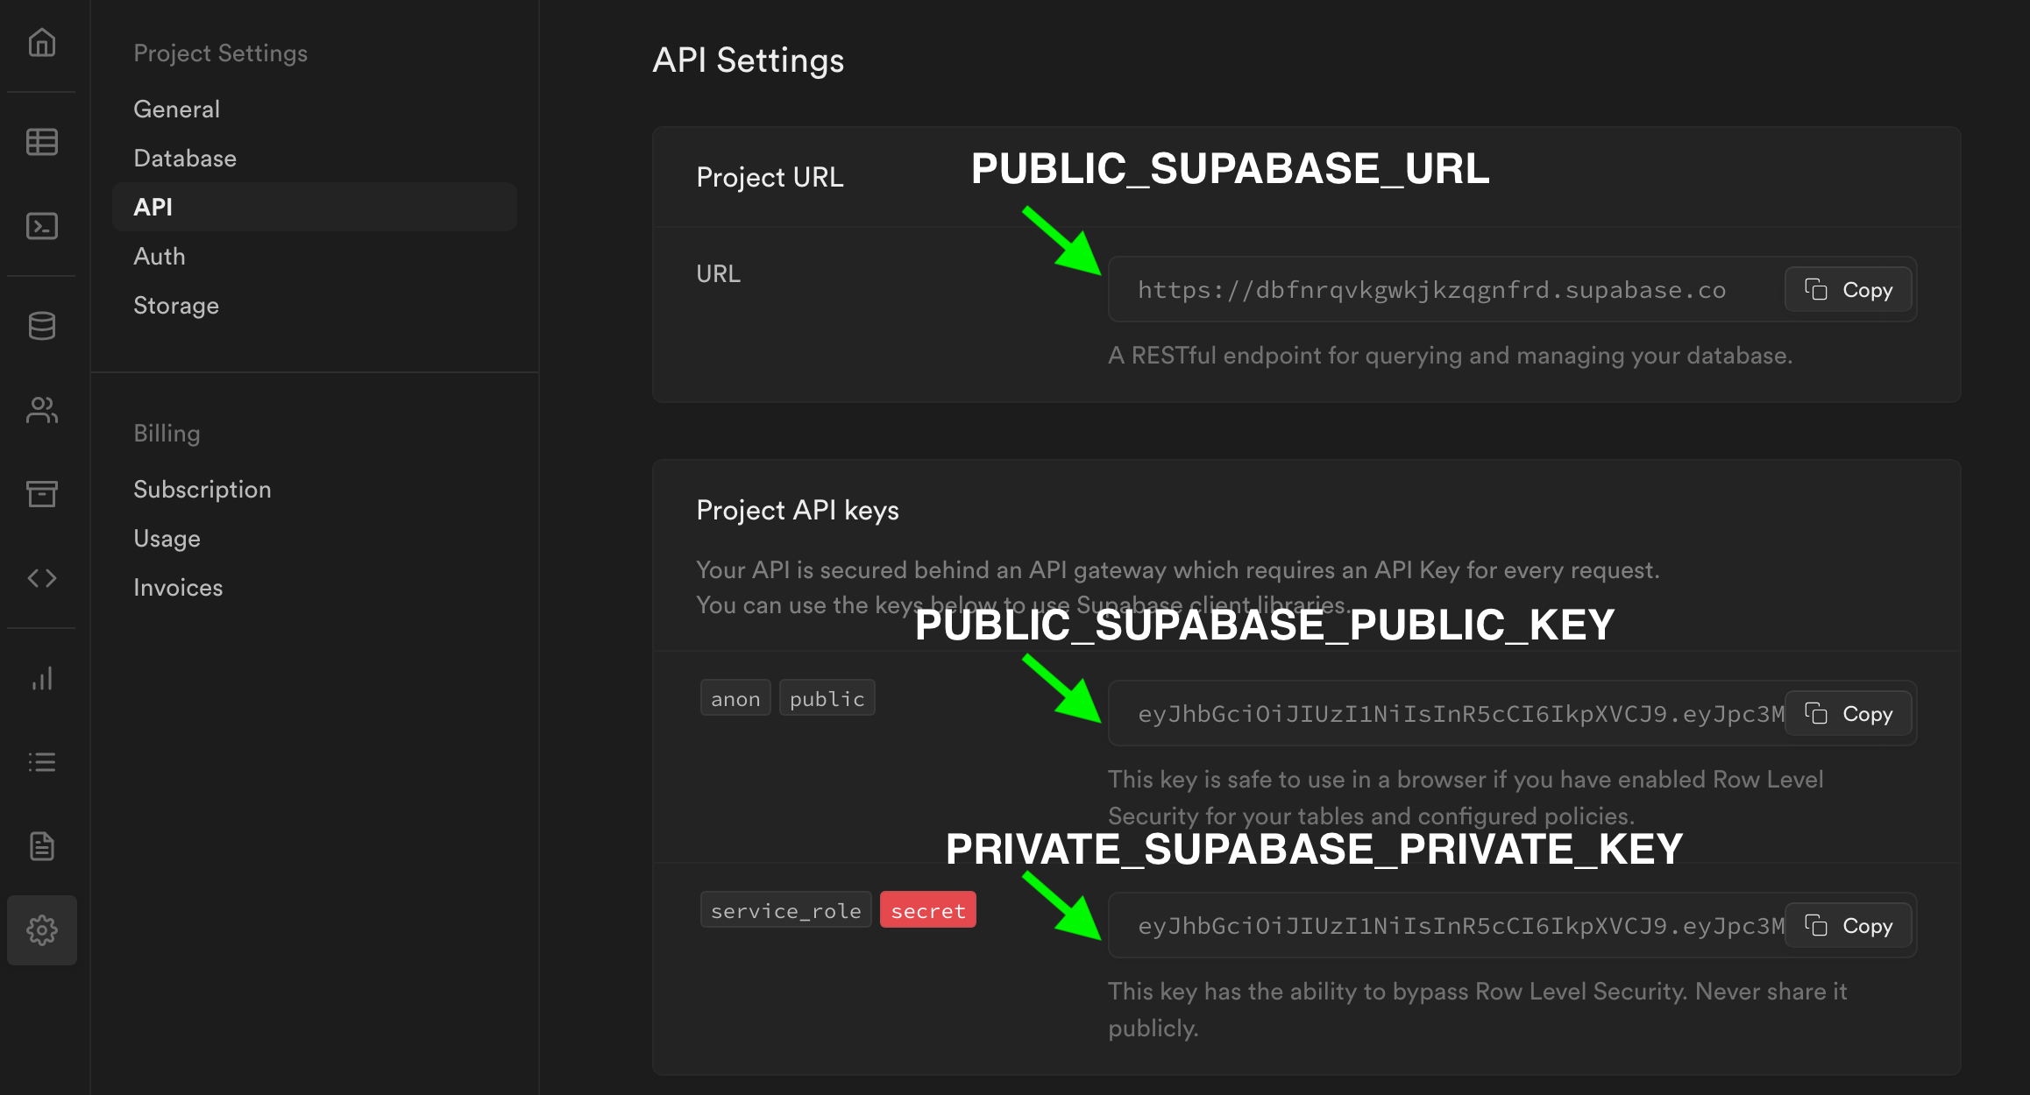Open Logs via the list icon
This screenshot has height=1095, width=2030.
pyautogui.click(x=41, y=761)
